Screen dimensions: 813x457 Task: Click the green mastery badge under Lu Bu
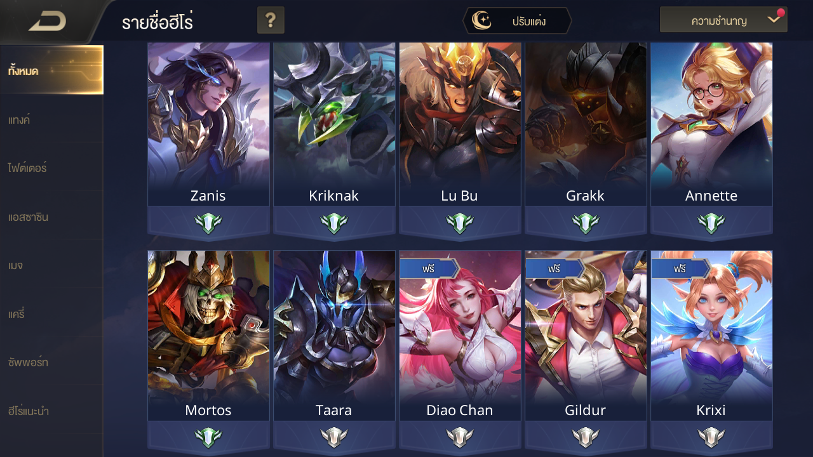coord(460,223)
